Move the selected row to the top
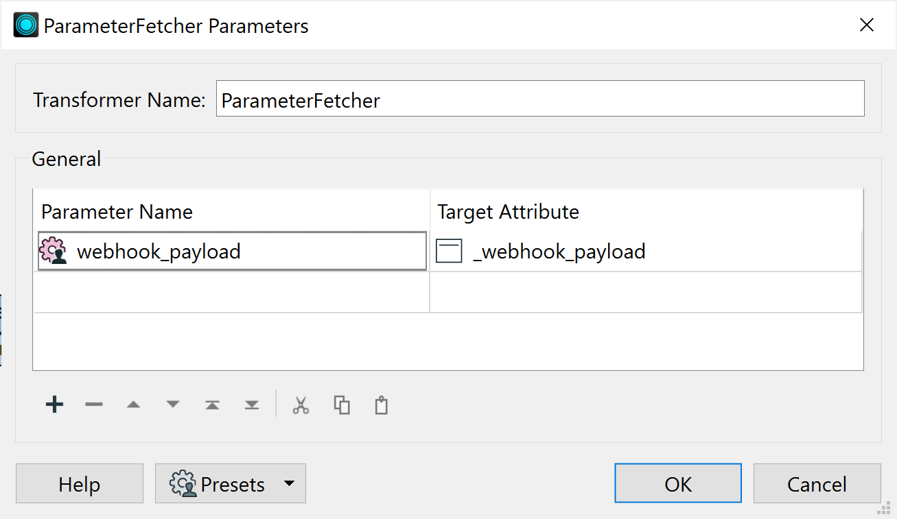The width and height of the screenshot is (897, 519). tap(212, 405)
